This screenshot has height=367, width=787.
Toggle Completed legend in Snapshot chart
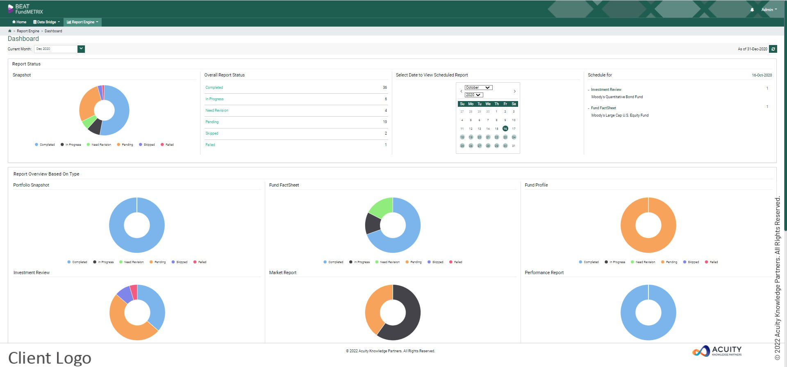pos(45,144)
